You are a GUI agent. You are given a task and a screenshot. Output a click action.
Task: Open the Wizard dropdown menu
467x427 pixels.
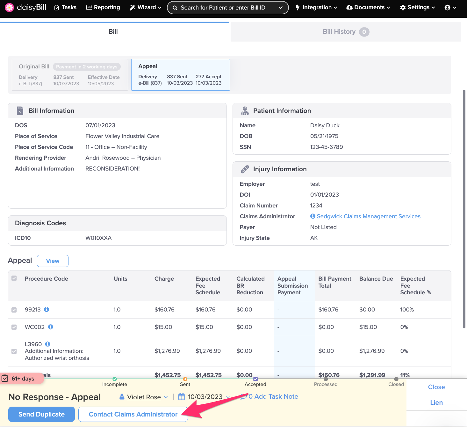click(146, 7)
